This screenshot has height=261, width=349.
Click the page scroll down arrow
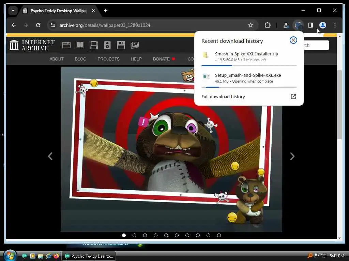pyautogui.click(x=339, y=238)
